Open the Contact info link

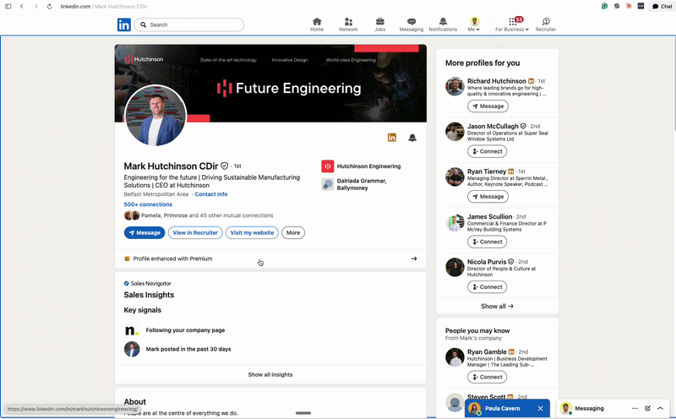pos(210,194)
